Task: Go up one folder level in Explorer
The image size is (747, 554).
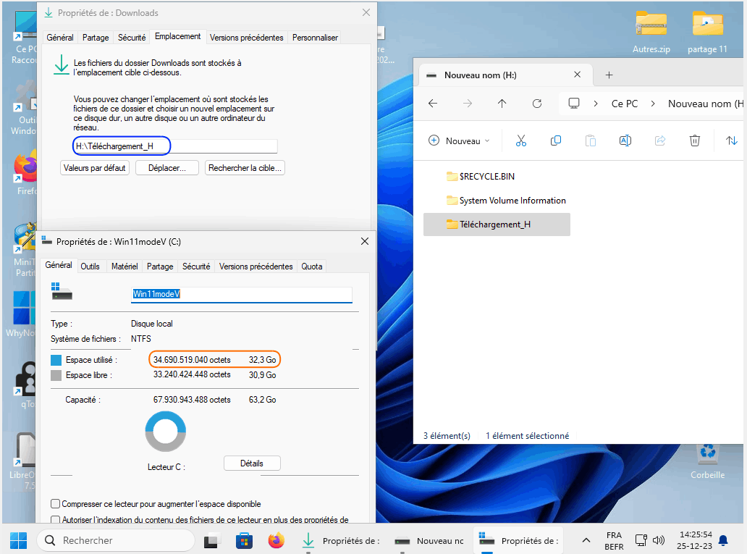Action: pos(502,104)
